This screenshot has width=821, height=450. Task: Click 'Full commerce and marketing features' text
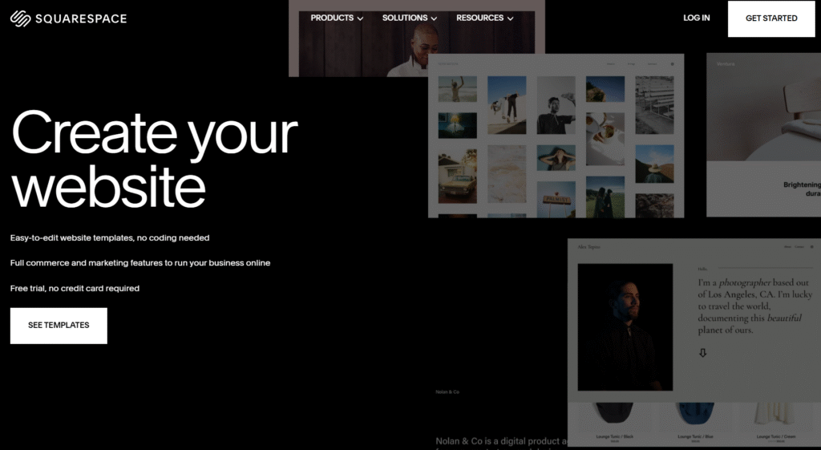140,263
